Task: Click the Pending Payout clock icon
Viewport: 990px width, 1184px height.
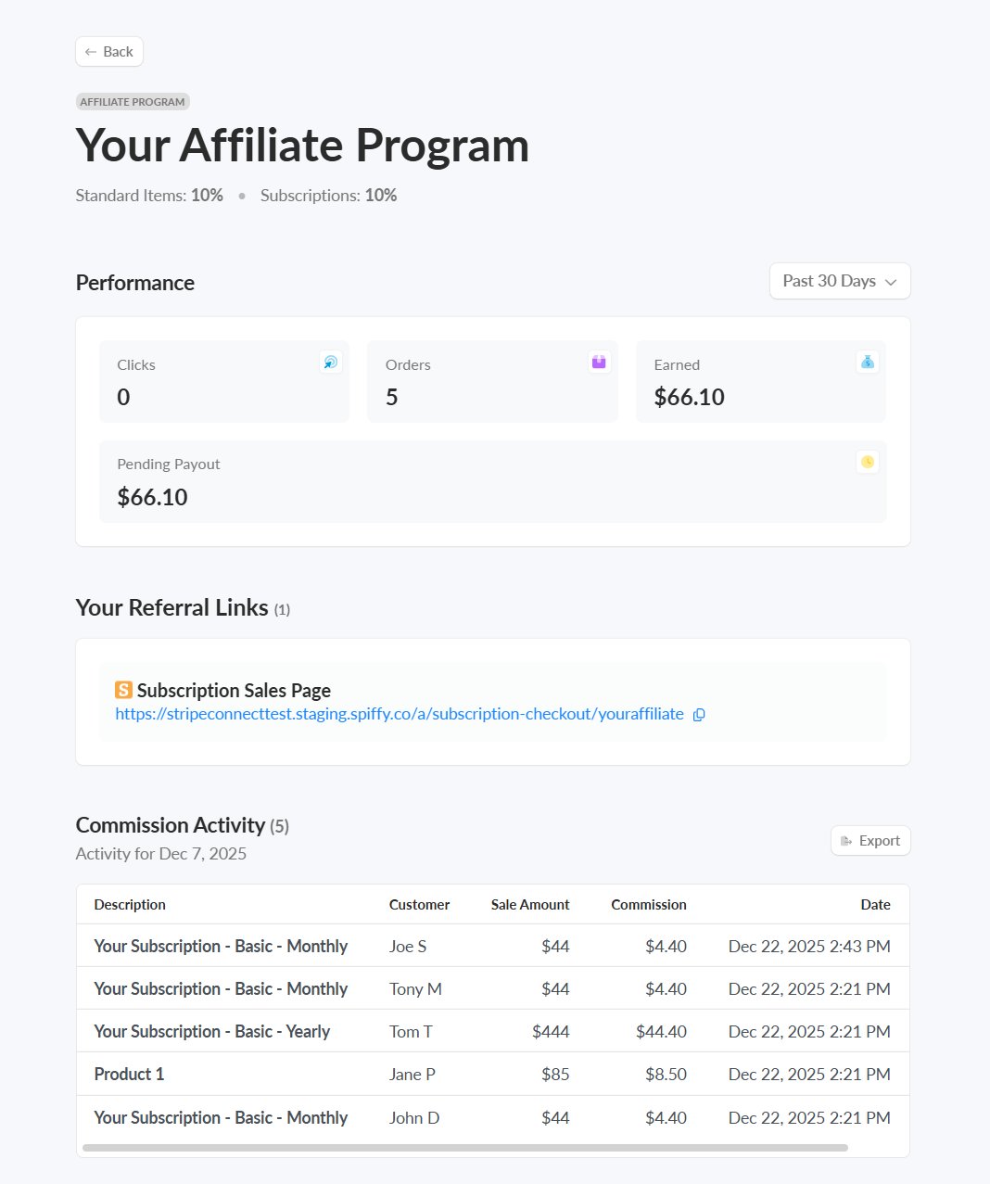Action: click(x=868, y=462)
